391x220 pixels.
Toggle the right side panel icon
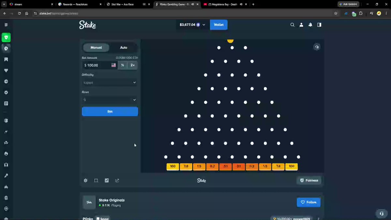tap(319, 25)
